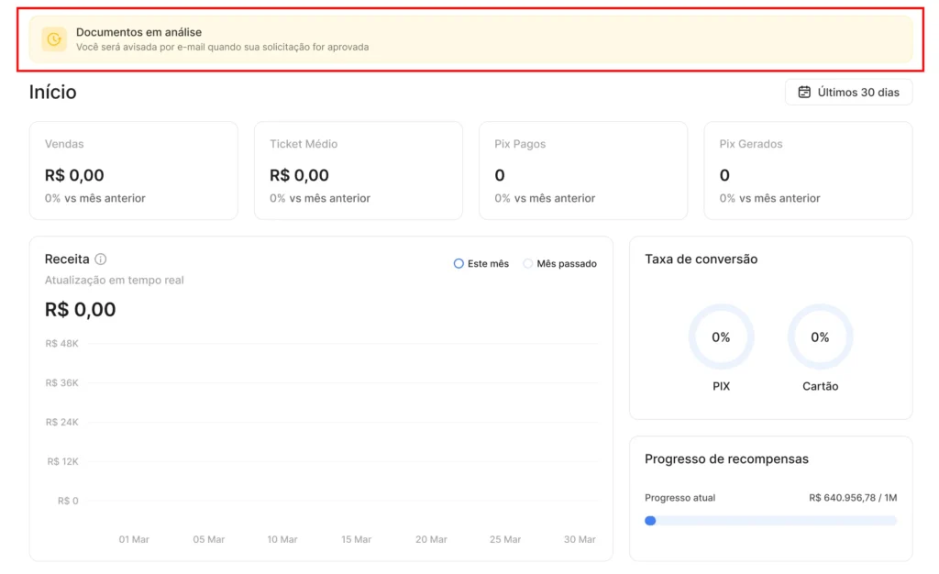This screenshot has height=574, width=939.
Task: Click the Cartão conversion rate circle
Action: pos(820,337)
